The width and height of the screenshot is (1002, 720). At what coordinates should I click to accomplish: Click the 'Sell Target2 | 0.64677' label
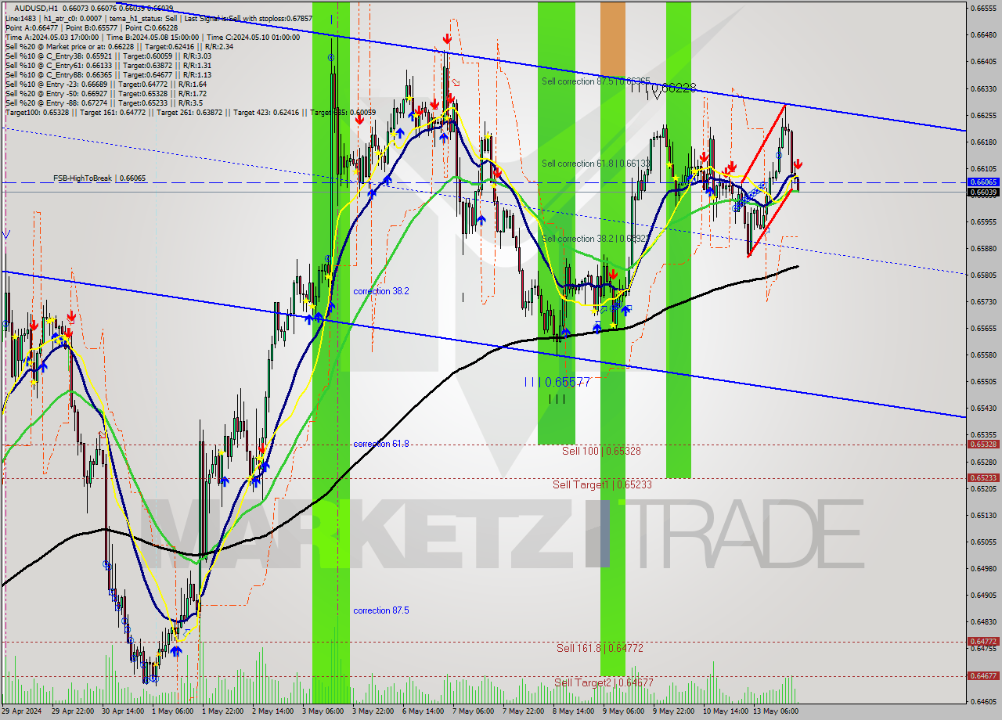click(x=604, y=682)
